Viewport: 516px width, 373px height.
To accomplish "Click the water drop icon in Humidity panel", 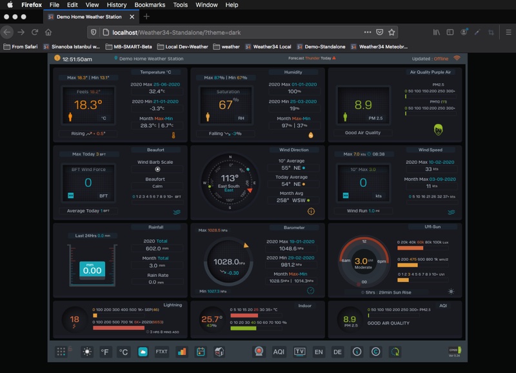I will (x=311, y=135).
